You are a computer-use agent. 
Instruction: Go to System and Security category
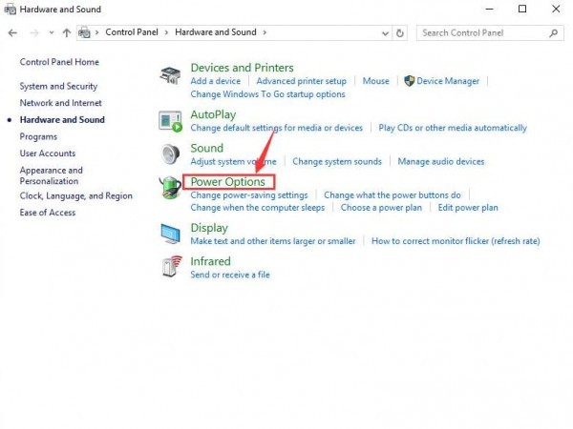pyautogui.click(x=58, y=87)
